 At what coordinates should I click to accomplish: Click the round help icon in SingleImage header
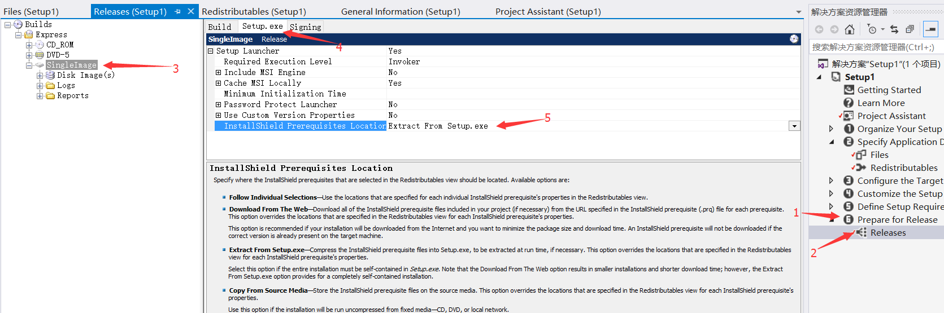pyautogui.click(x=794, y=39)
